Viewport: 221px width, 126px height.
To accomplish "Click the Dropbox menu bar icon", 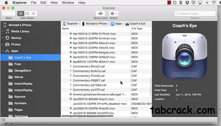I will point(187,3).
